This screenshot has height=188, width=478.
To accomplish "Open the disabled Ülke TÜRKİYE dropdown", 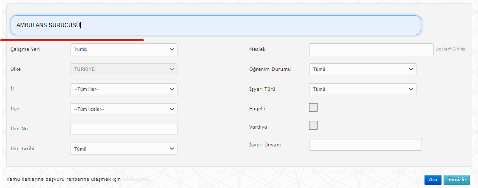I will coord(124,69).
